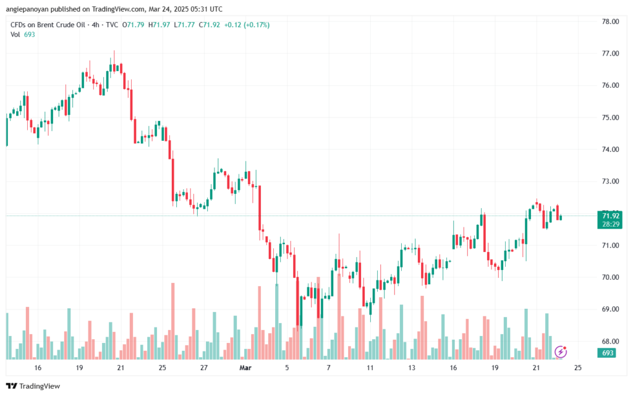Click the angiepanoyan author name

point(32,9)
